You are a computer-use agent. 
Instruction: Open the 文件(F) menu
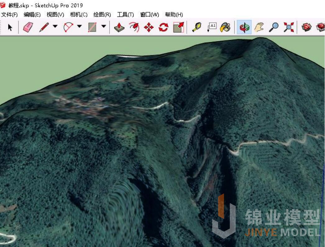[10, 15]
